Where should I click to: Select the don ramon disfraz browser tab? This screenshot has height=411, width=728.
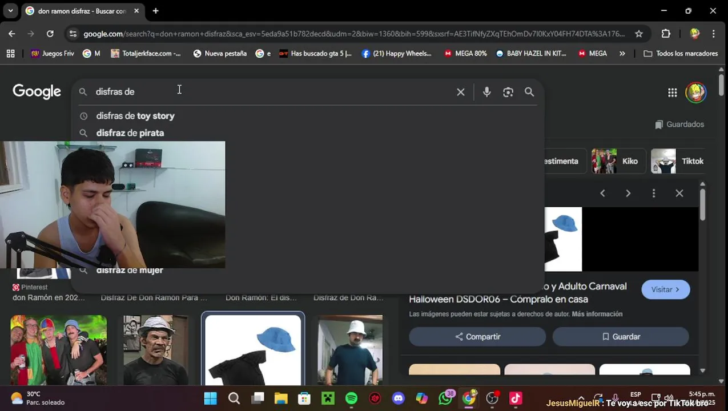point(83,11)
